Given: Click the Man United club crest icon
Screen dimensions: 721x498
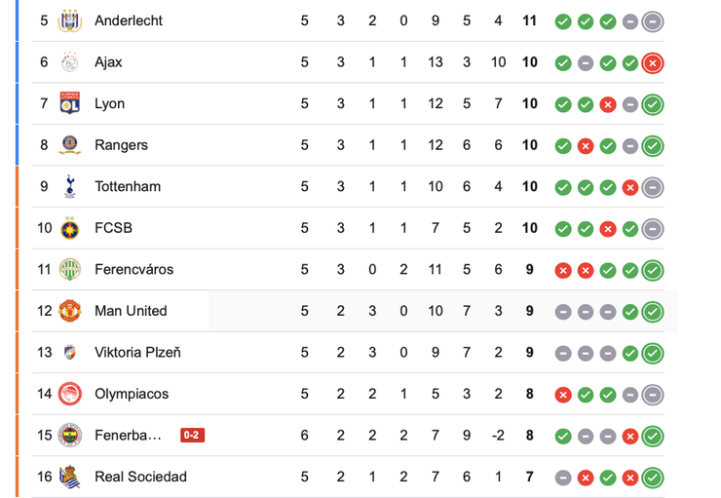Looking at the screenshot, I should (x=69, y=311).
